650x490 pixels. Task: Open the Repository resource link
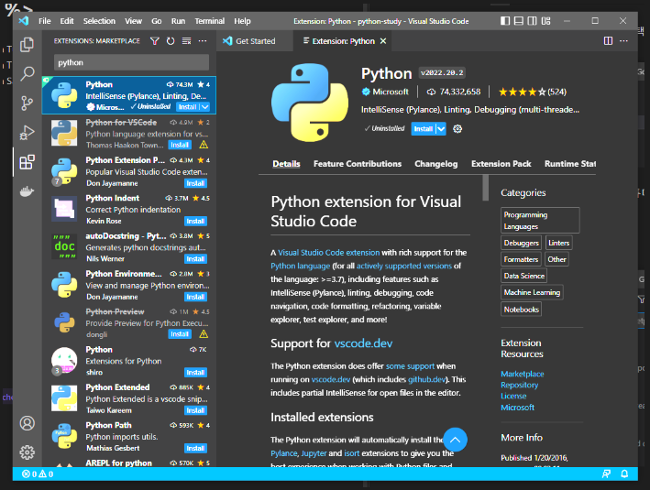click(x=520, y=386)
